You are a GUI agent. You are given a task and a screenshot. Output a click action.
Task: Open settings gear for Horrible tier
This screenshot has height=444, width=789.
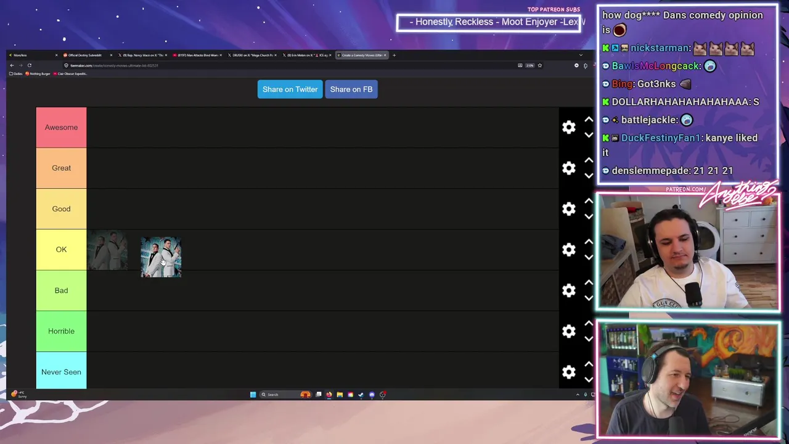(x=568, y=331)
